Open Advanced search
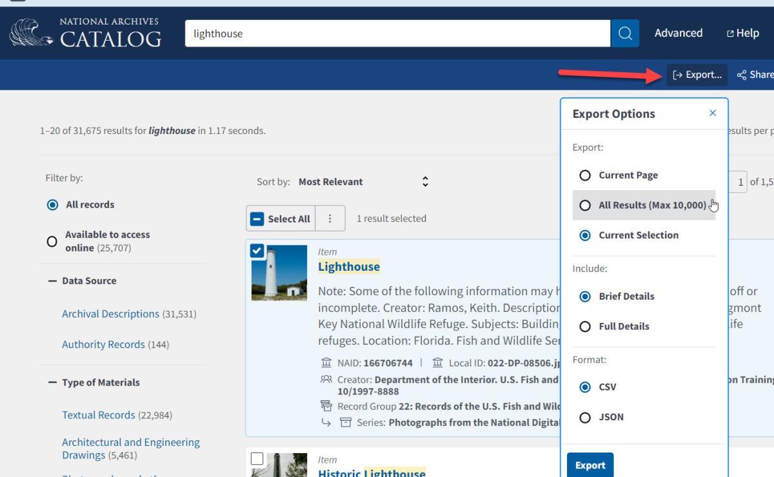 pyautogui.click(x=678, y=34)
